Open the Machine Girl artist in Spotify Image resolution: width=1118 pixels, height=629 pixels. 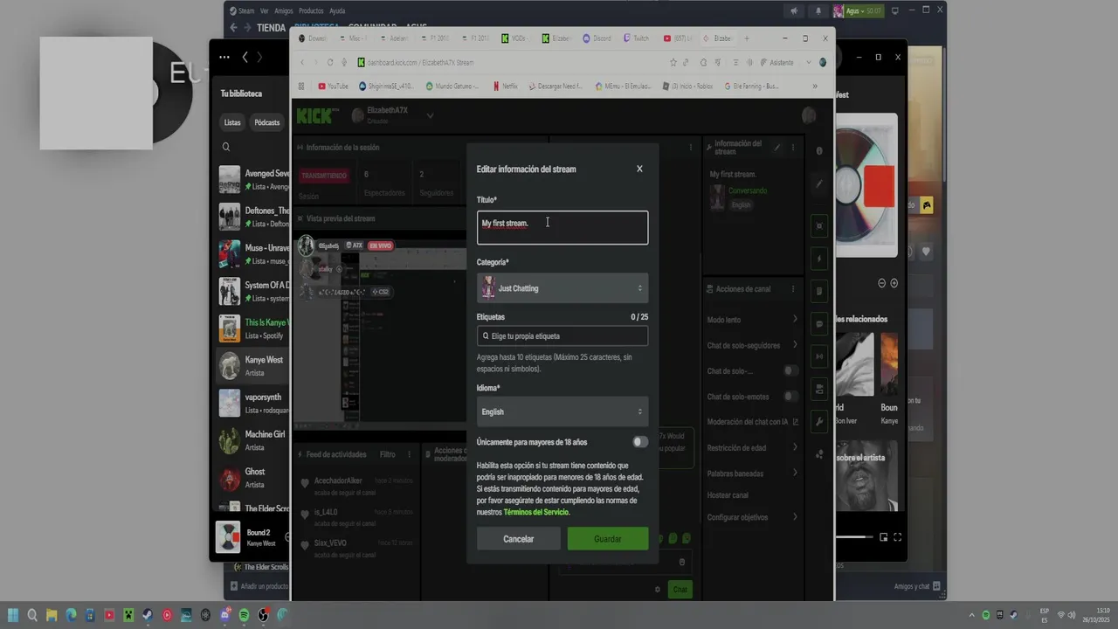pyautogui.click(x=252, y=440)
